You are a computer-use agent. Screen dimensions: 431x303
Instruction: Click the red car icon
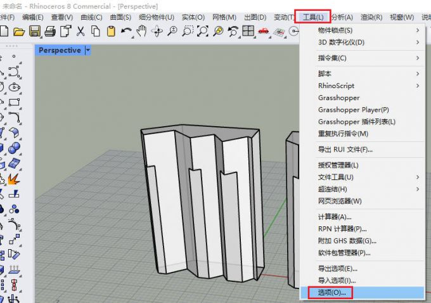coord(263,31)
